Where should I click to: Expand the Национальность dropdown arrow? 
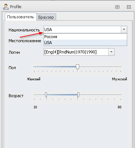tap(124, 30)
